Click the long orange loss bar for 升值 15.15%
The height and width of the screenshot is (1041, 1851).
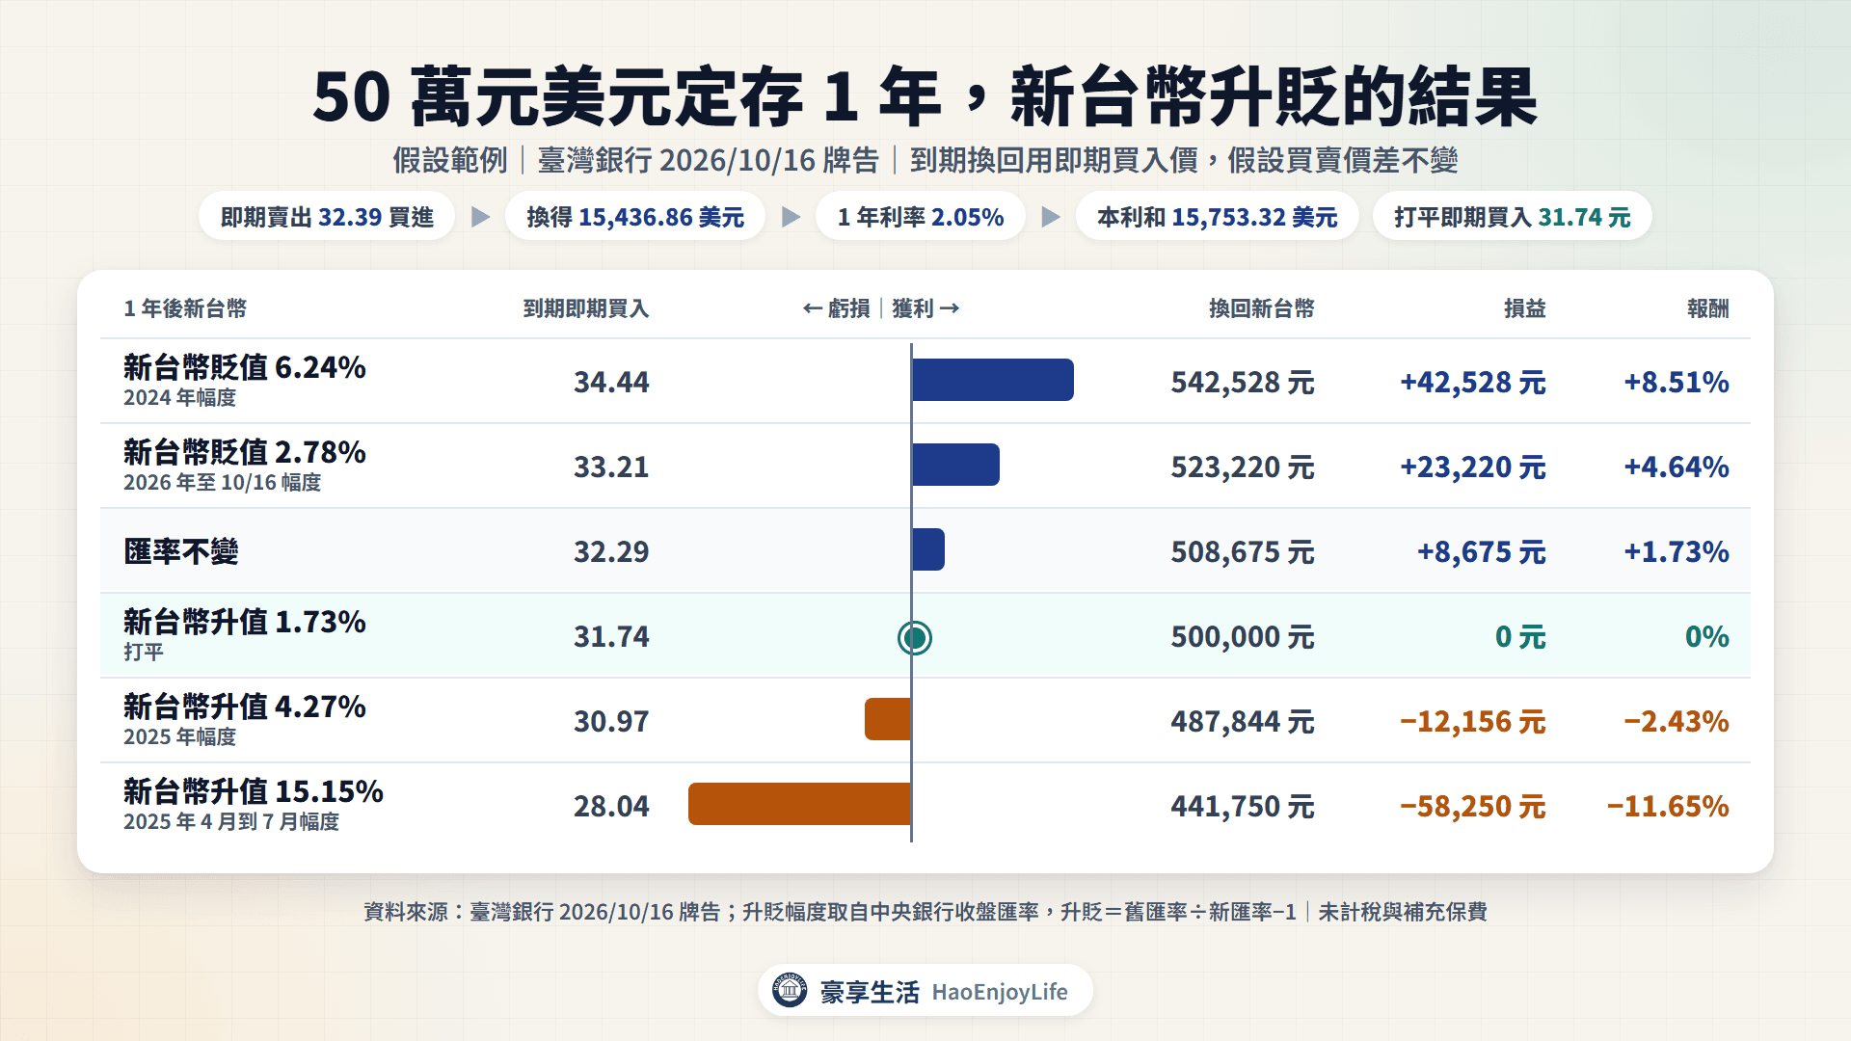click(x=799, y=804)
